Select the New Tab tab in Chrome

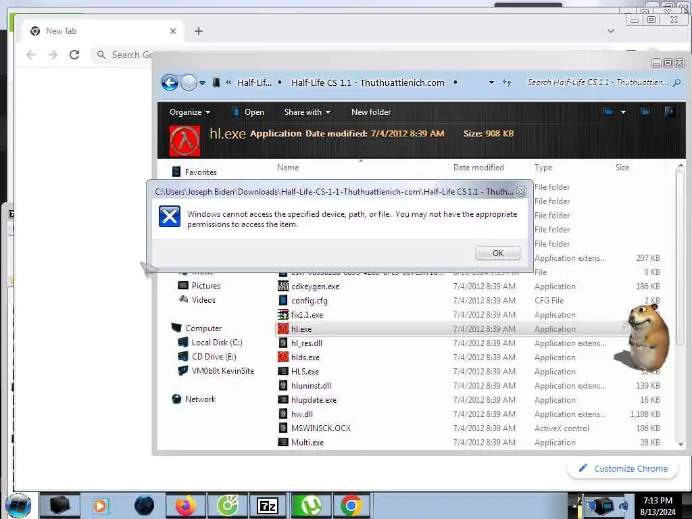tap(103, 31)
